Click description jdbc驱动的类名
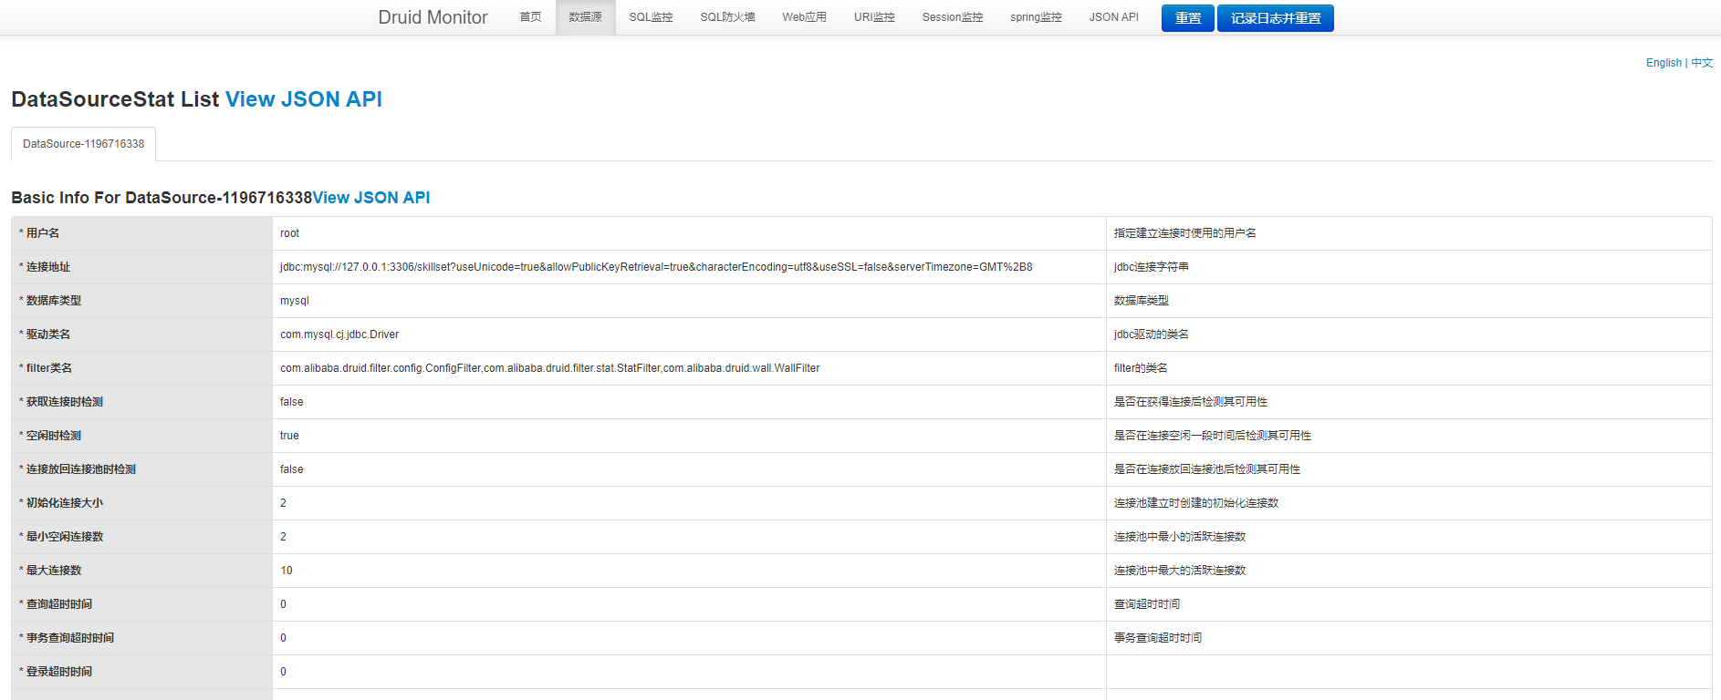The height and width of the screenshot is (700, 1721). (1152, 335)
